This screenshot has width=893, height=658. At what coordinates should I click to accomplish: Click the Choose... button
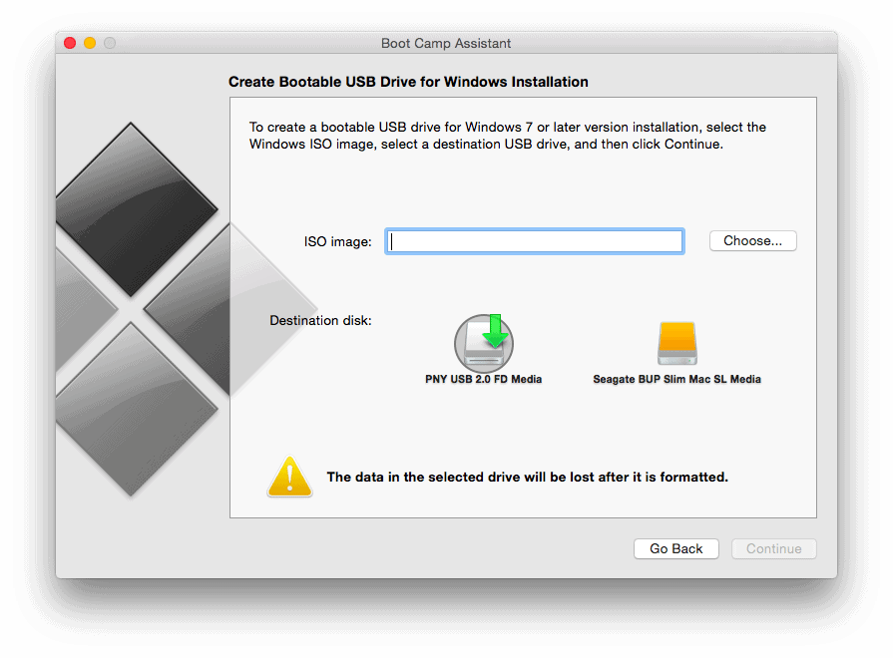click(752, 240)
